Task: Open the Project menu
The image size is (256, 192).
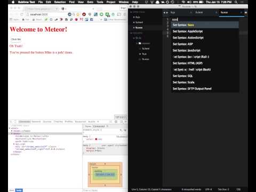Action: pyautogui.click(x=111, y=2)
